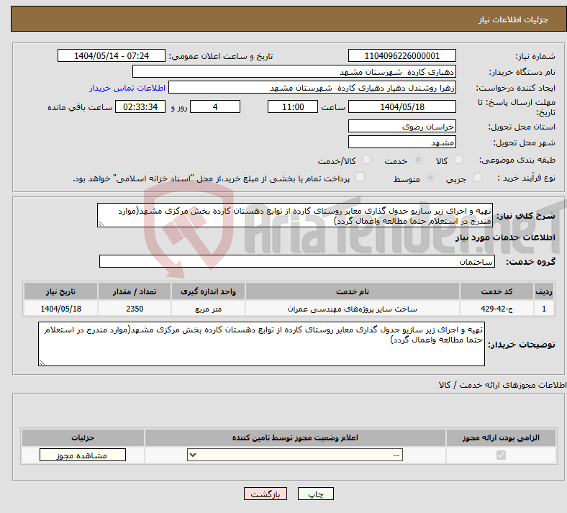Click the جزئیات column header

point(83,437)
